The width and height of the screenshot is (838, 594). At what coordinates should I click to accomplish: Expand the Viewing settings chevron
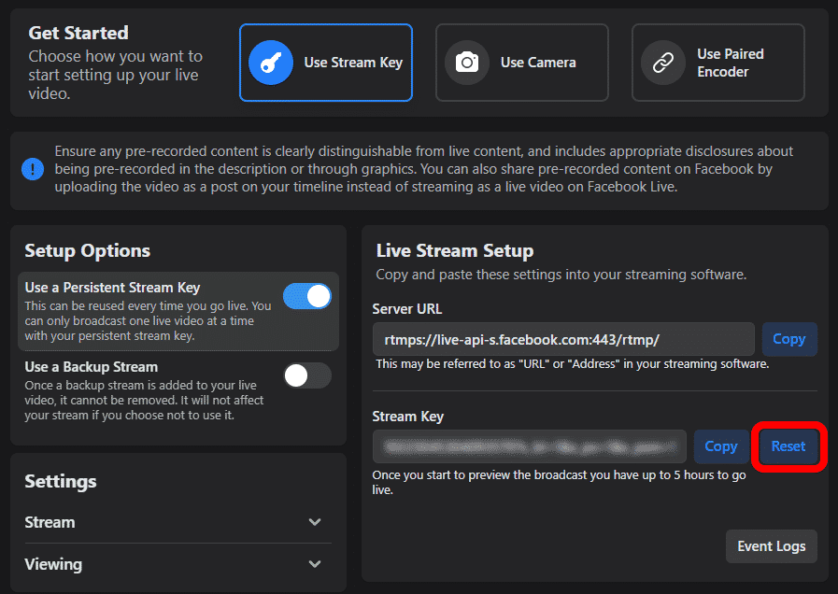315,563
